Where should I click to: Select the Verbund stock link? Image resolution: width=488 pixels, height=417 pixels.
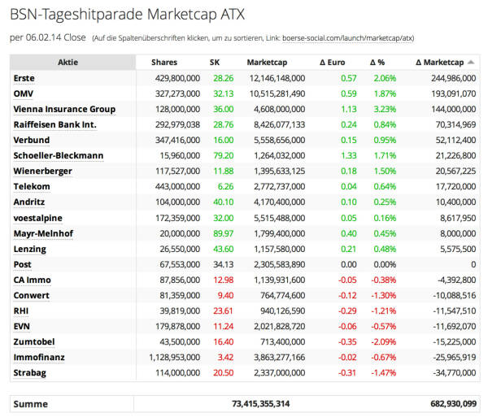coord(31,140)
